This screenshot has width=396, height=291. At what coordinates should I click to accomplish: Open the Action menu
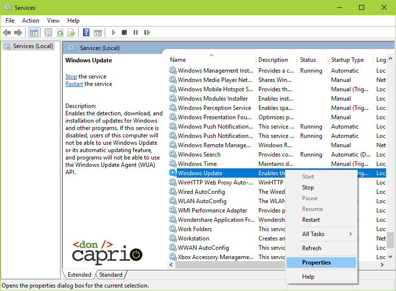point(30,21)
